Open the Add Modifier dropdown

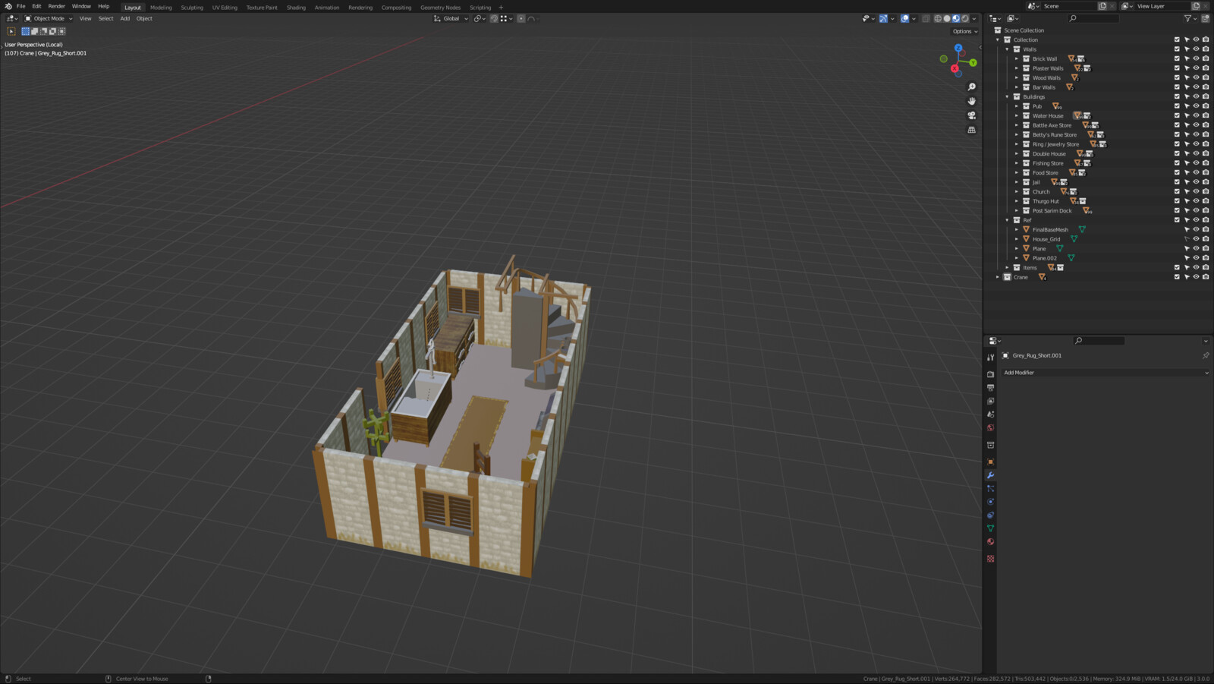(1105, 373)
